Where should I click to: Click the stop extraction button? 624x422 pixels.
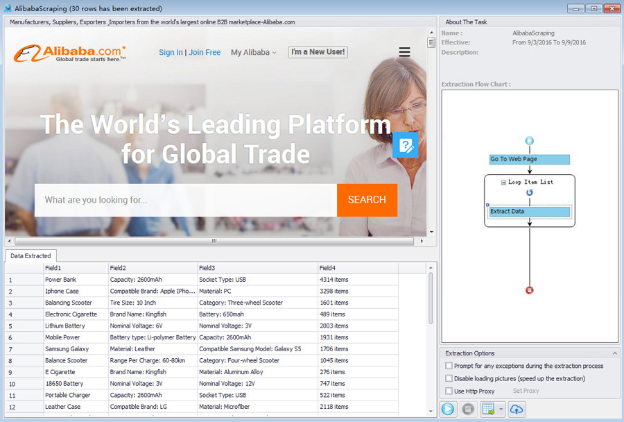coord(469,410)
